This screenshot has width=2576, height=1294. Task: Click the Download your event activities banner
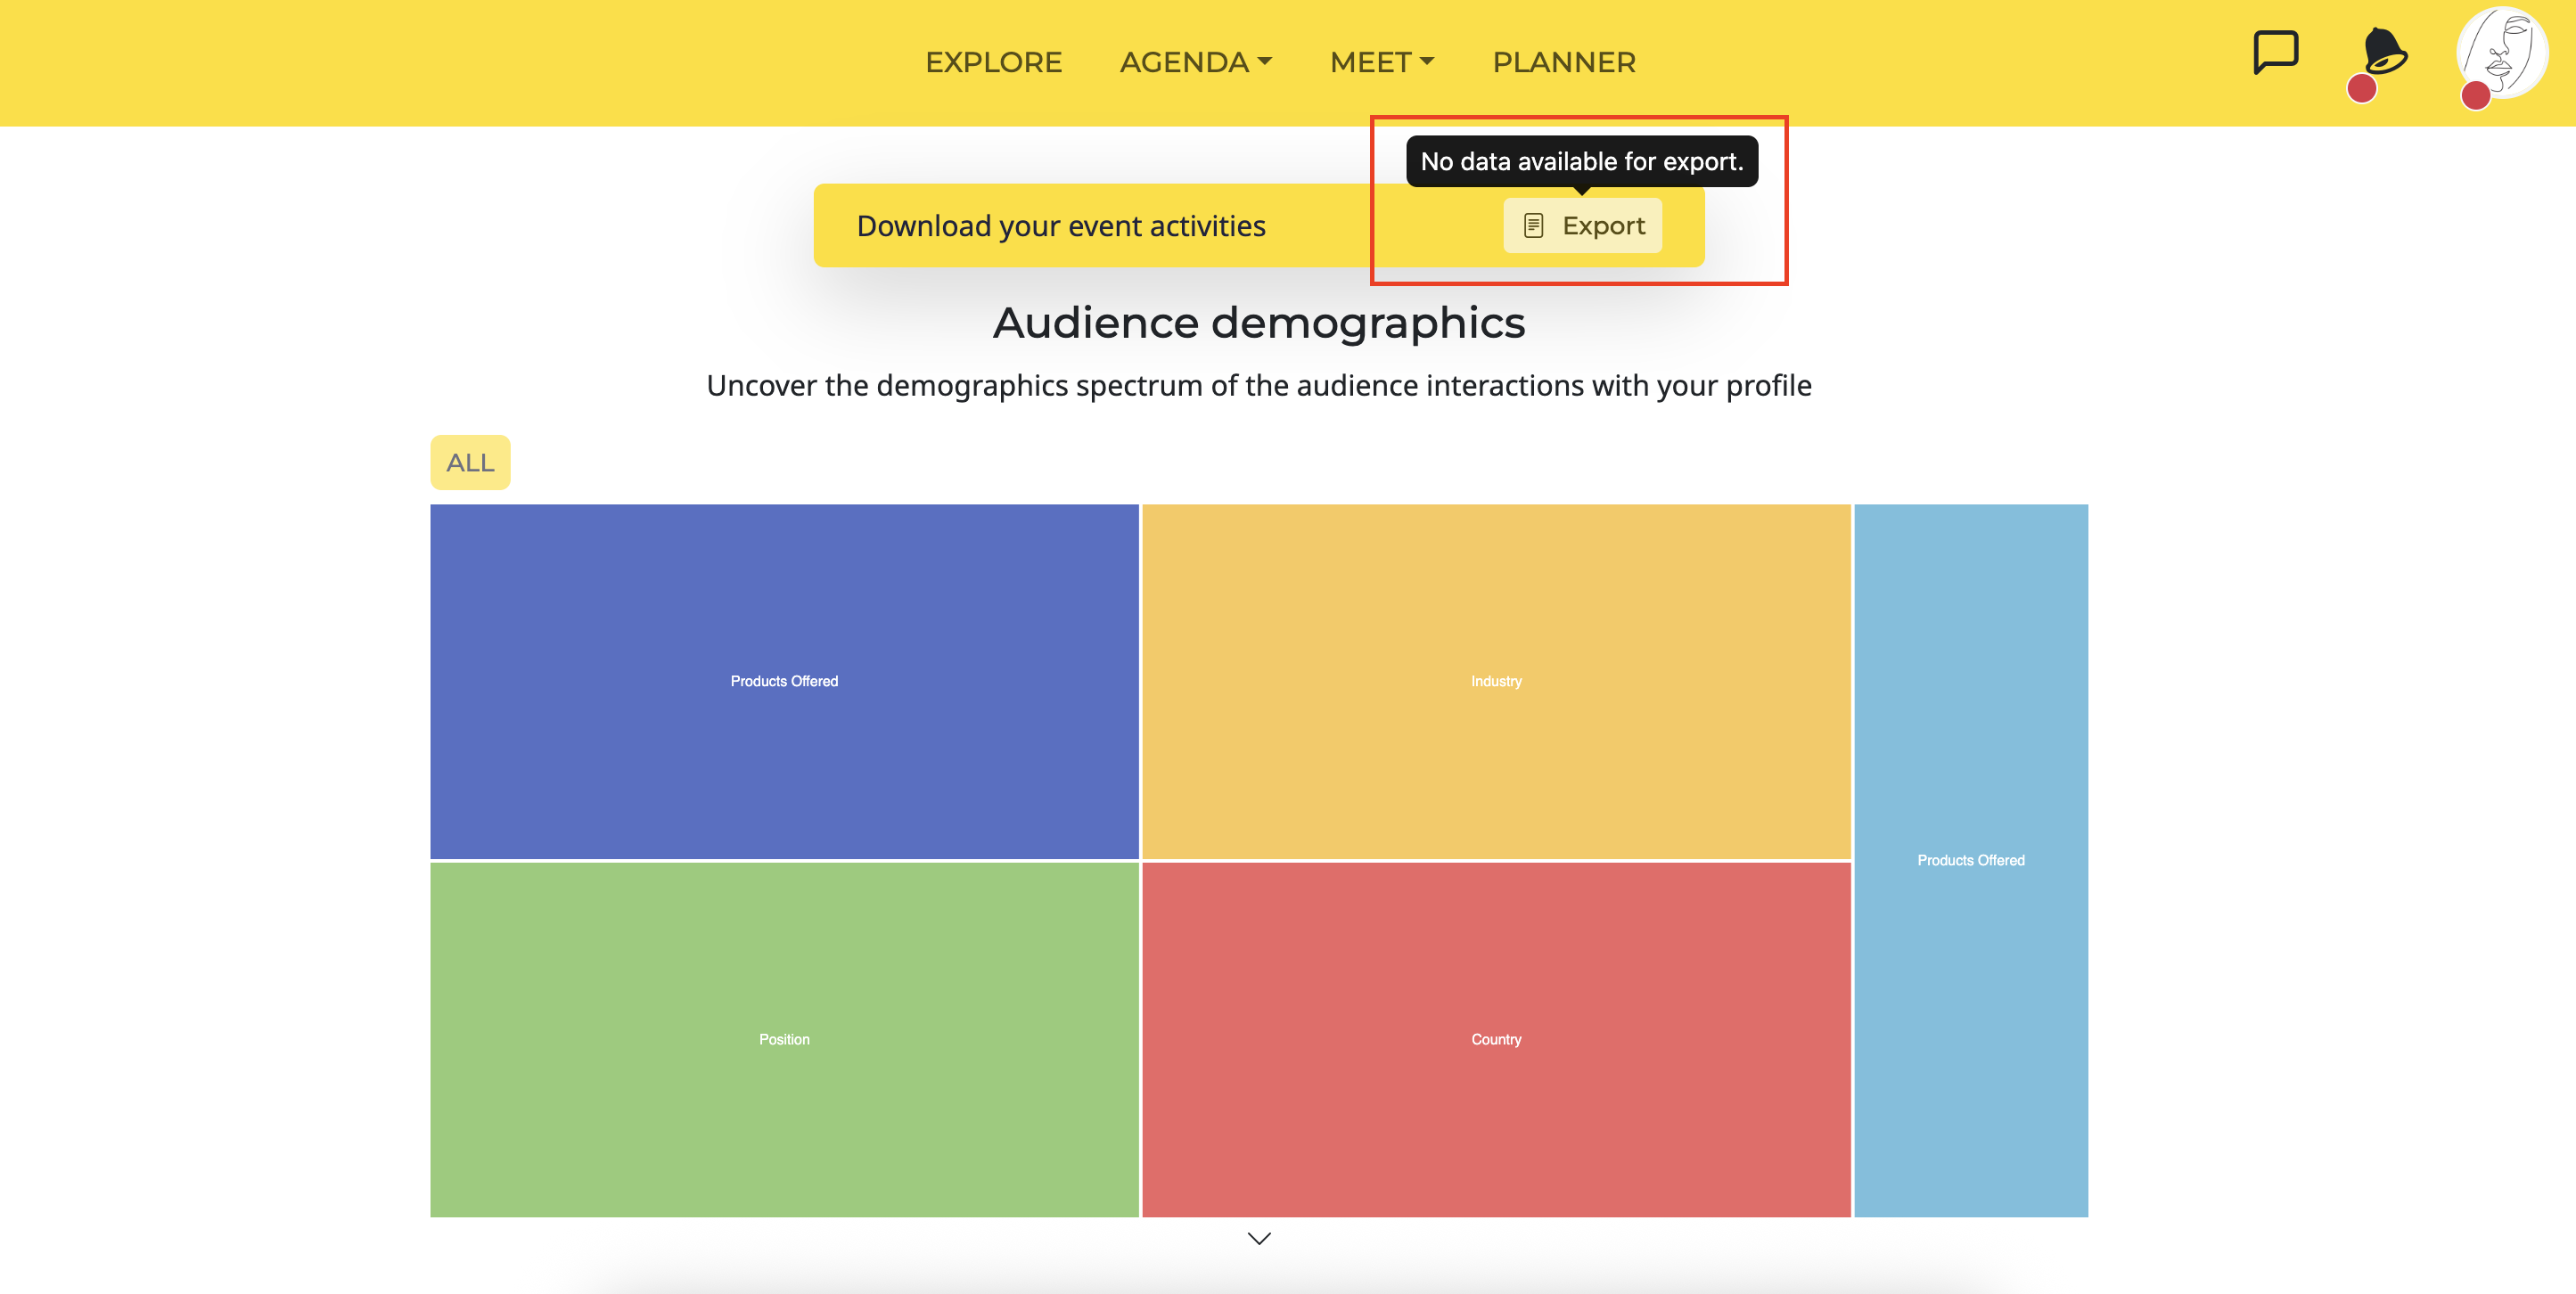[x=1060, y=226]
